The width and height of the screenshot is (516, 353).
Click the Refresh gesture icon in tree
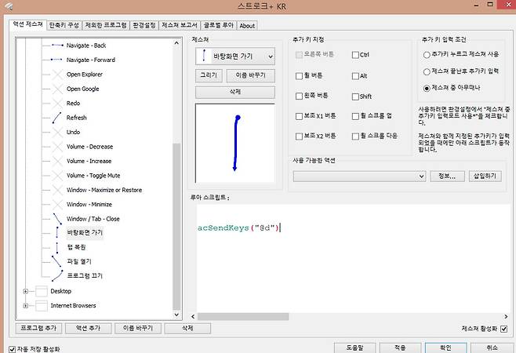coord(56,118)
